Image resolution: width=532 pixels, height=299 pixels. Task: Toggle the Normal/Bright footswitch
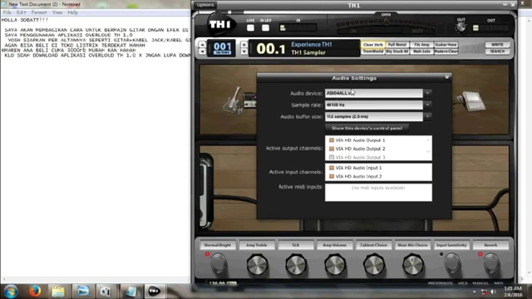(x=218, y=263)
